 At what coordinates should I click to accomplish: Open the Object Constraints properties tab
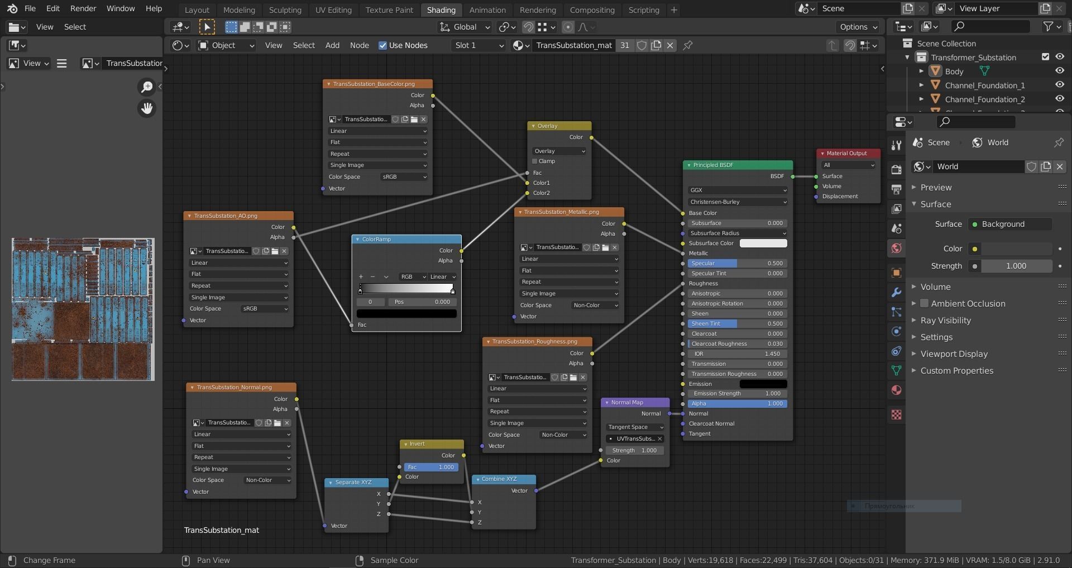click(x=896, y=351)
